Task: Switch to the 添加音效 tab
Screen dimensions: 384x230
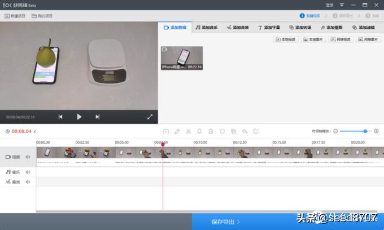Action: pyautogui.click(x=238, y=28)
